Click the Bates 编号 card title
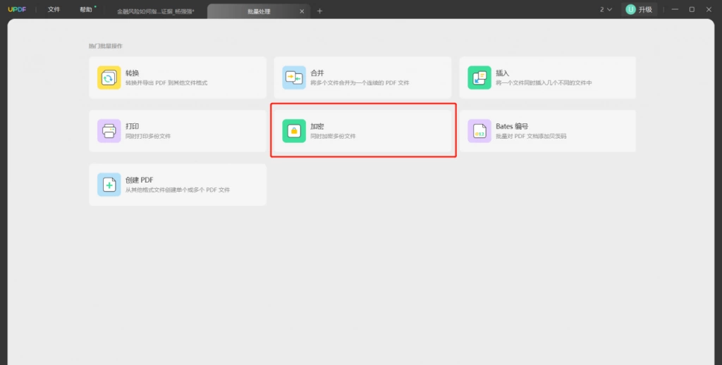The image size is (722, 365). tap(512, 127)
